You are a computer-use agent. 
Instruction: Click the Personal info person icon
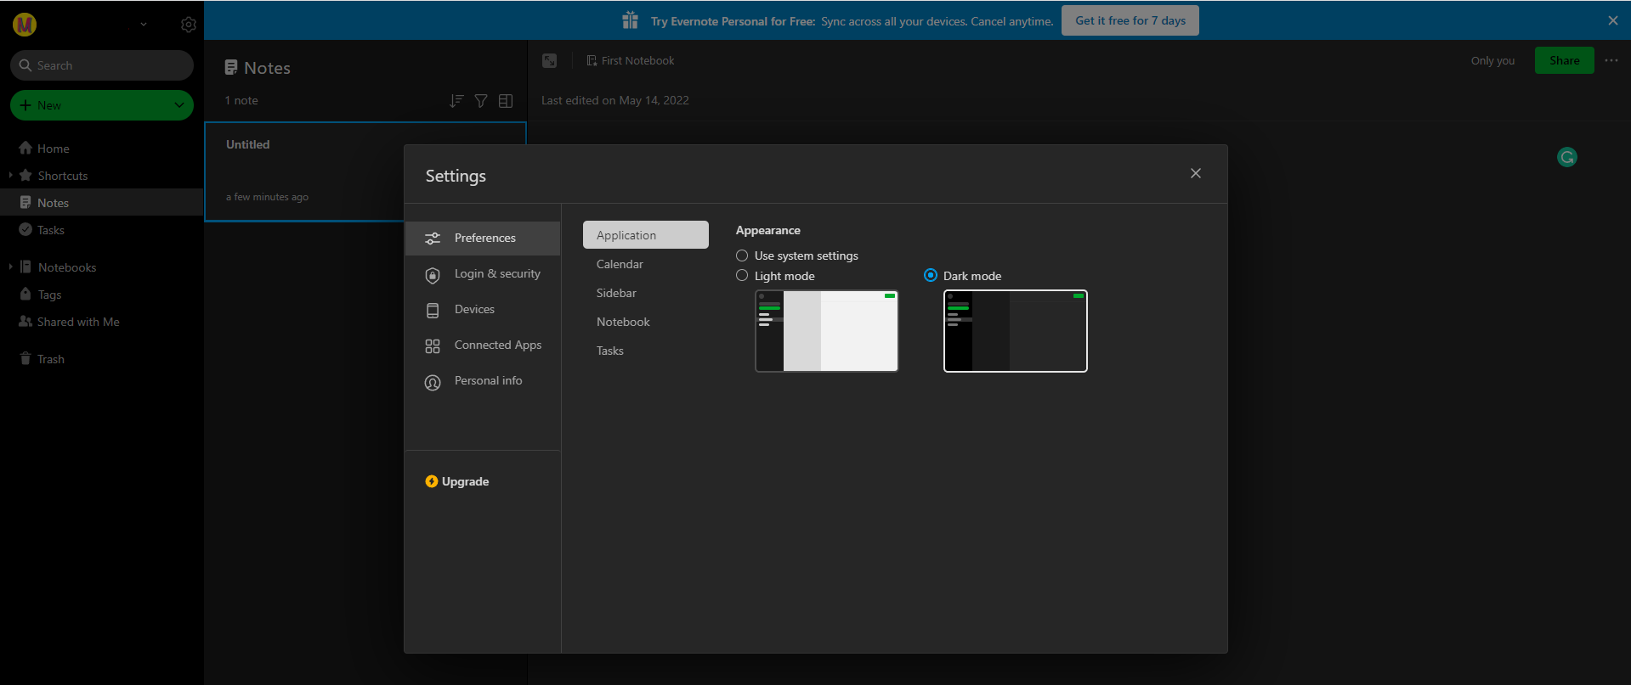[433, 382]
